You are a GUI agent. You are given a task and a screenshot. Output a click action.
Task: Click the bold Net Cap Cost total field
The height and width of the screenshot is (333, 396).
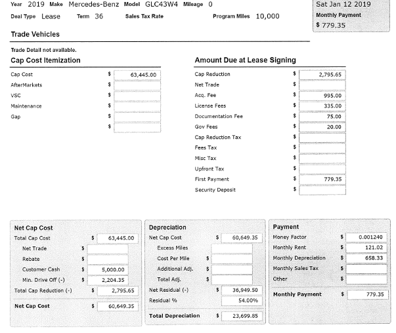118,306
